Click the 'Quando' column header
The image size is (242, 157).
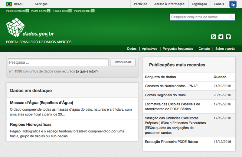coord(220,77)
